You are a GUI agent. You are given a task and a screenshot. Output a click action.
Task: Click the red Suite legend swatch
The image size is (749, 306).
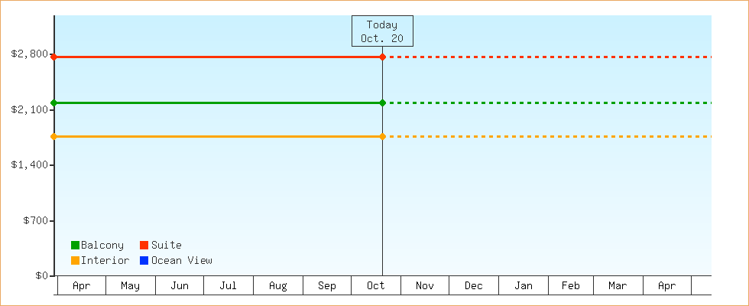(x=144, y=245)
